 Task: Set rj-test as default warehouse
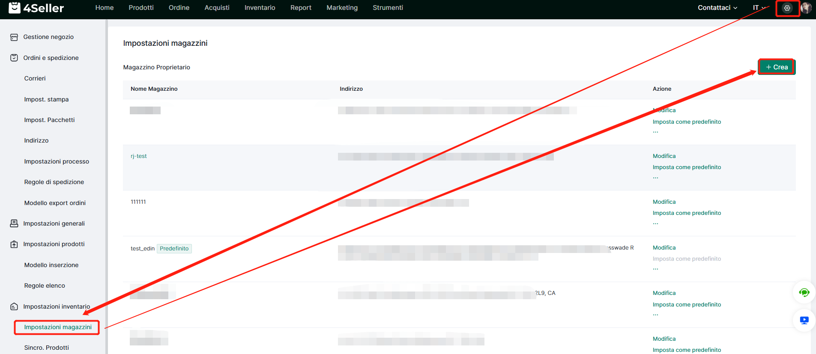[x=687, y=167]
